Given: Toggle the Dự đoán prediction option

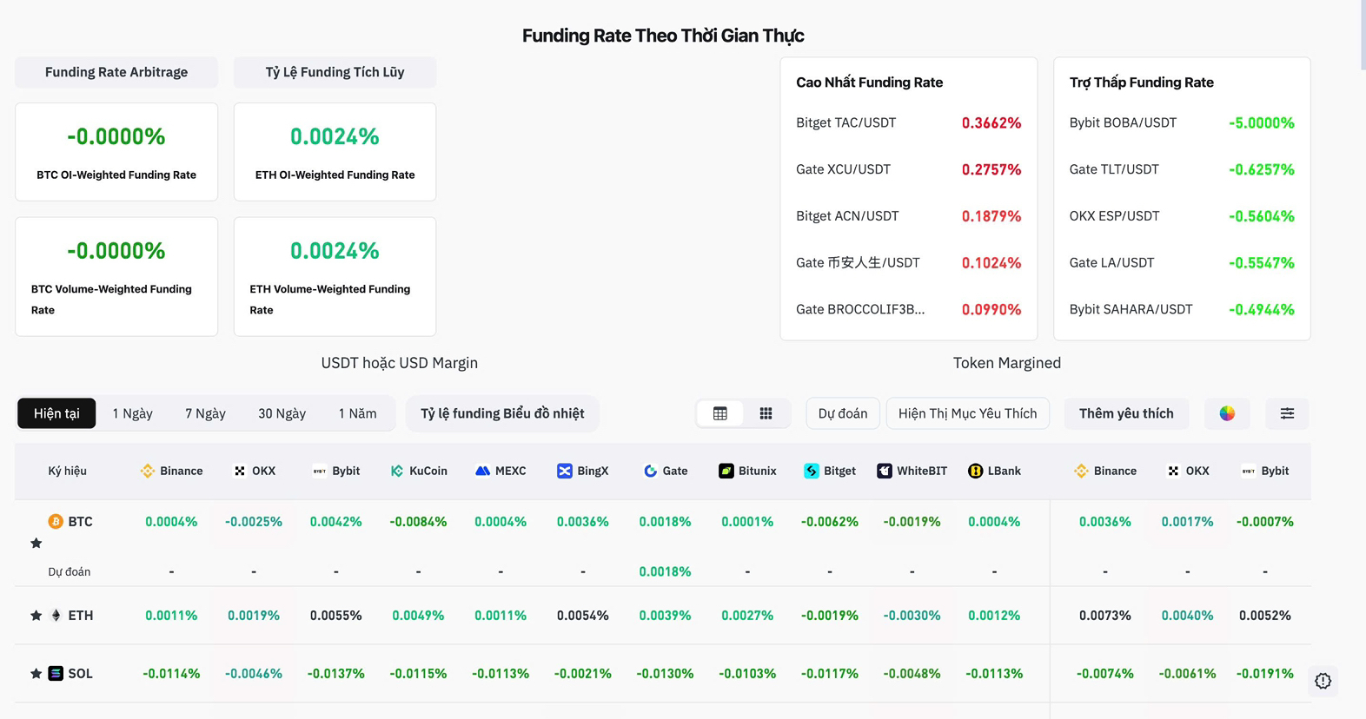Looking at the screenshot, I should point(842,413).
